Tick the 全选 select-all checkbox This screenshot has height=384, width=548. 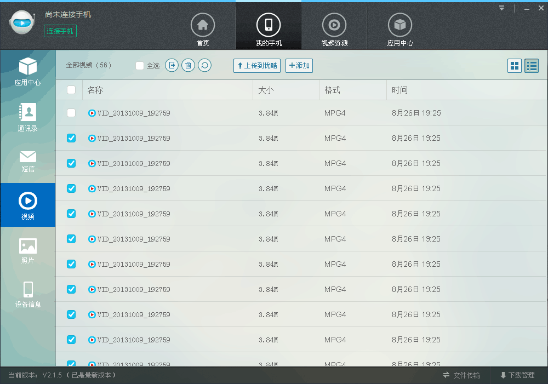click(x=140, y=66)
